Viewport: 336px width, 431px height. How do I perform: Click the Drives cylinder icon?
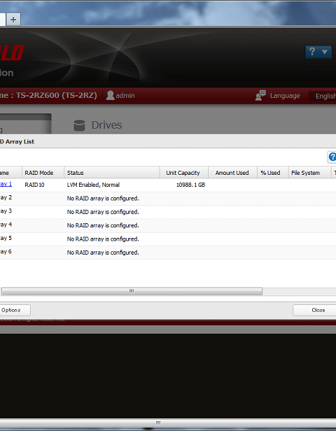[x=79, y=125]
